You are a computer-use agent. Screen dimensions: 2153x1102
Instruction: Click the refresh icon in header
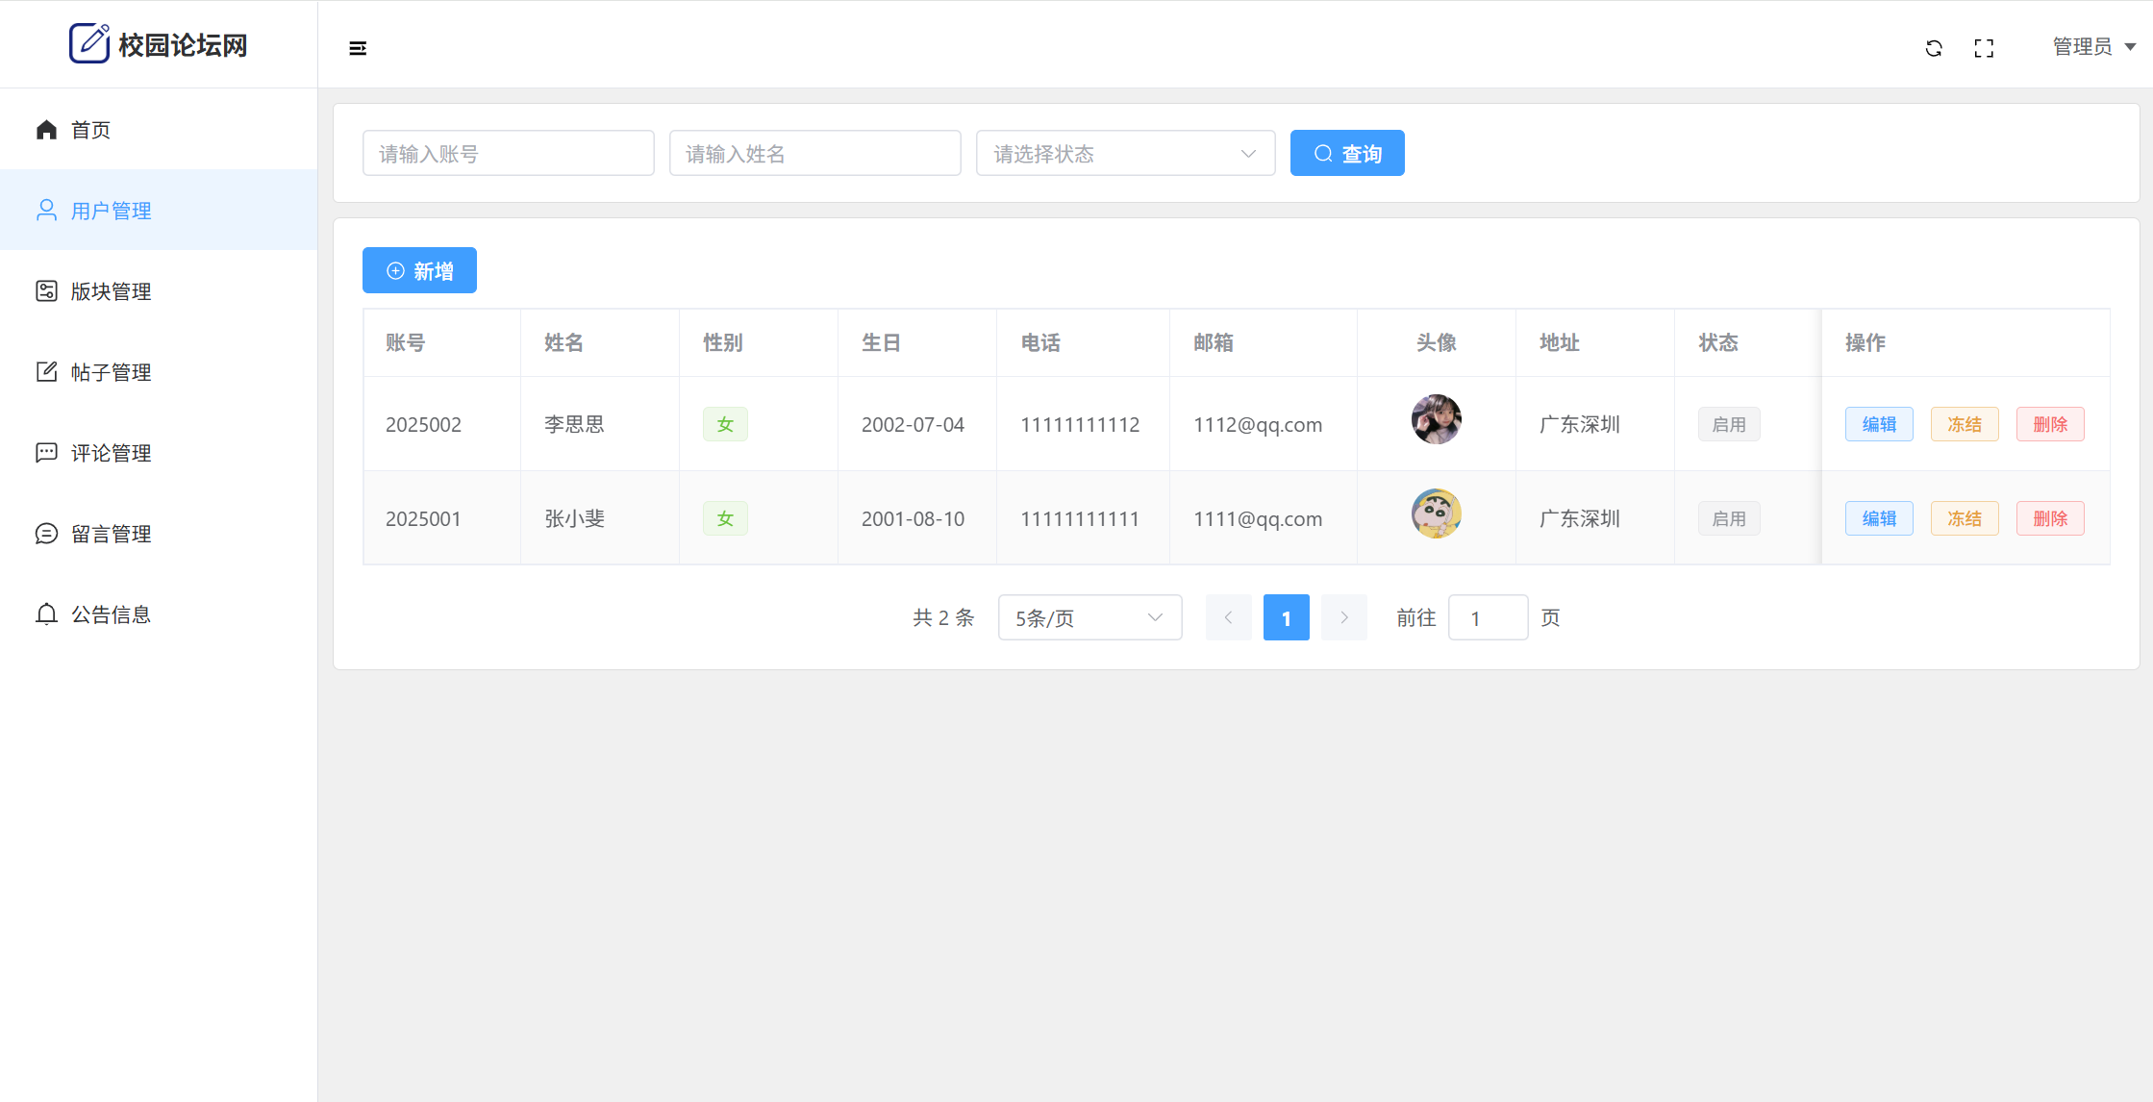pyautogui.click(x=1934, y=48)
